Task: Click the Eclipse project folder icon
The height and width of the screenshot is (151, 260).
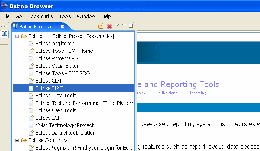Action: point(24,36)
